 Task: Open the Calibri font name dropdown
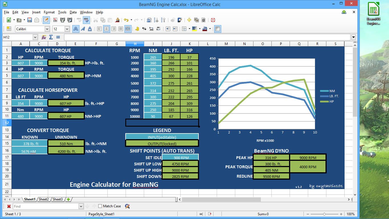coord(47,29)
